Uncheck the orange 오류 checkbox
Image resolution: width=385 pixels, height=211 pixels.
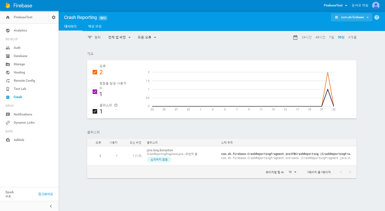[95, 72]
